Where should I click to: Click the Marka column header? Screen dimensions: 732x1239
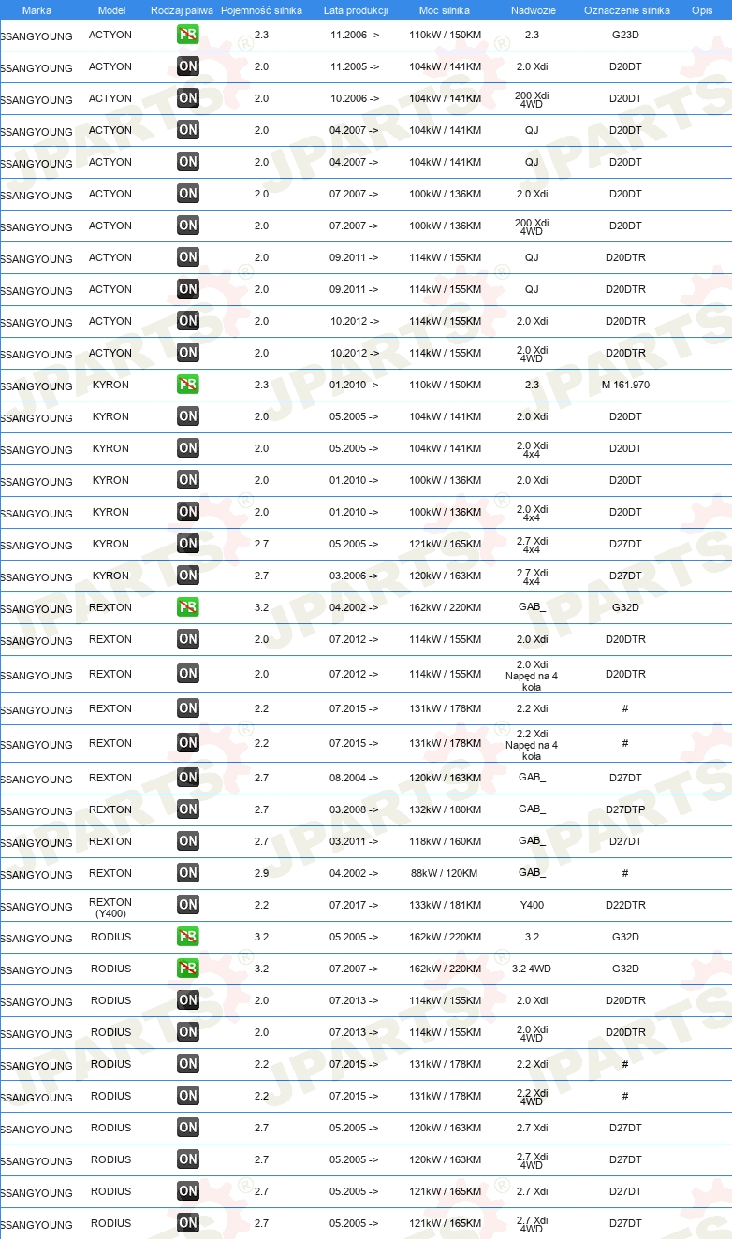coord(37,10)
